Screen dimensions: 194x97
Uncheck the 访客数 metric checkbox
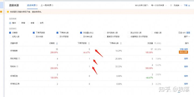[10, 33]
